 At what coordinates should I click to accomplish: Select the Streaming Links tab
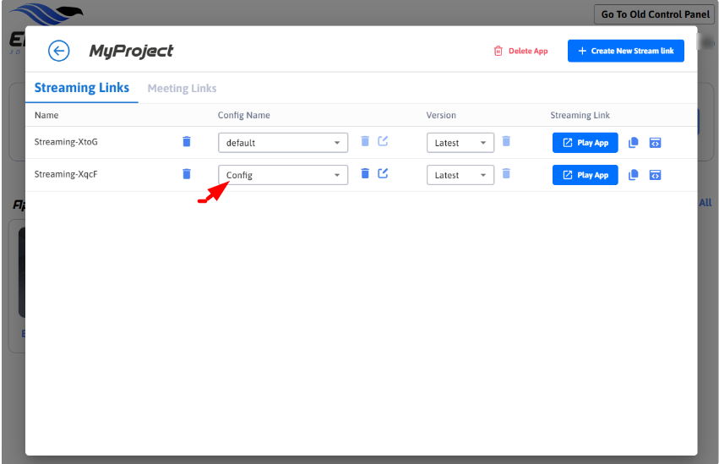tap(82, 88)
